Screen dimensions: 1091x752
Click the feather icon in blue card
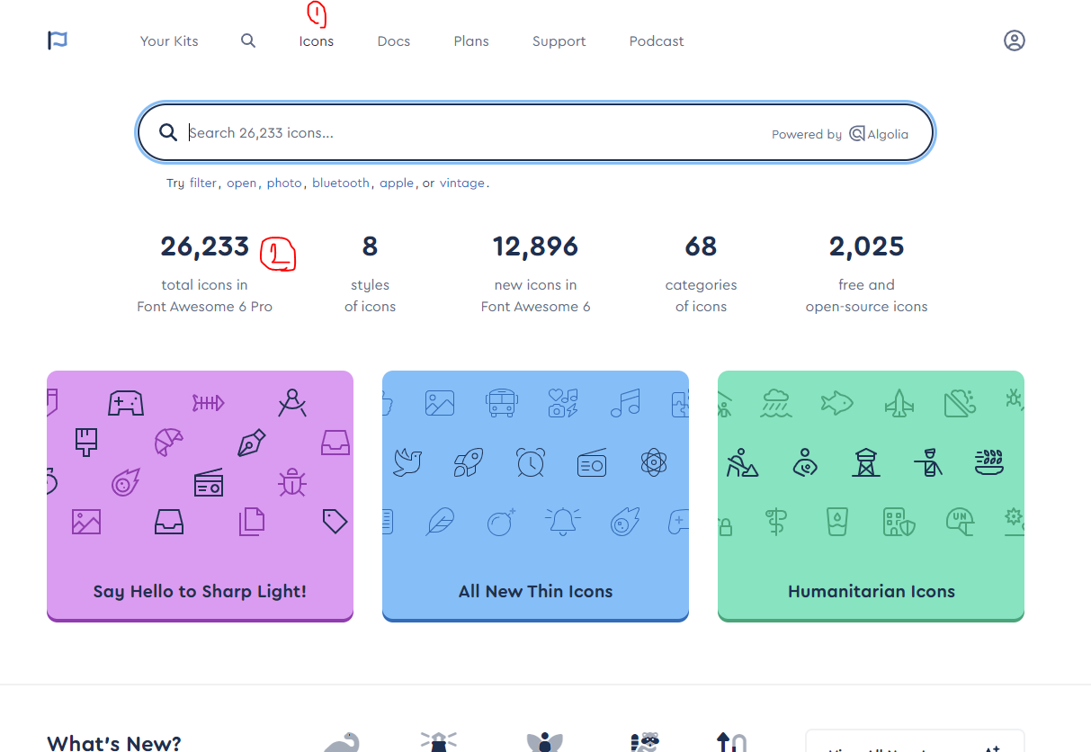tap(440, 522)
